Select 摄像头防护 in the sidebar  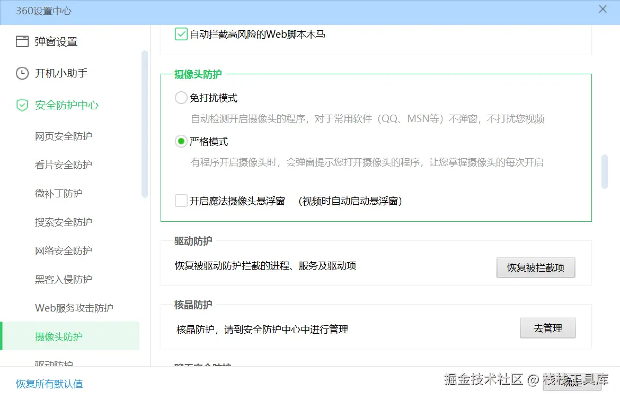70,336
